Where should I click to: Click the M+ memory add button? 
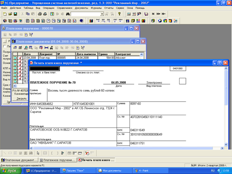click(x=158, y=14)
